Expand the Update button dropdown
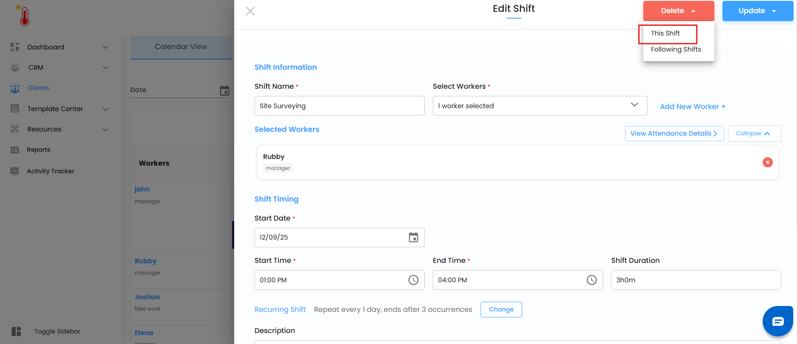This screenshot has width=797, height=344. pos(774,11)
